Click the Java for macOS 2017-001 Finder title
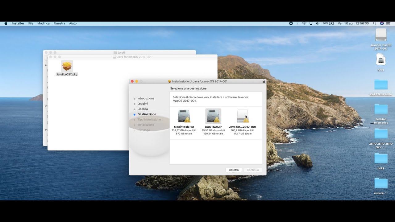The height and width of the screenshot is (222, 395). click(134, 57)
